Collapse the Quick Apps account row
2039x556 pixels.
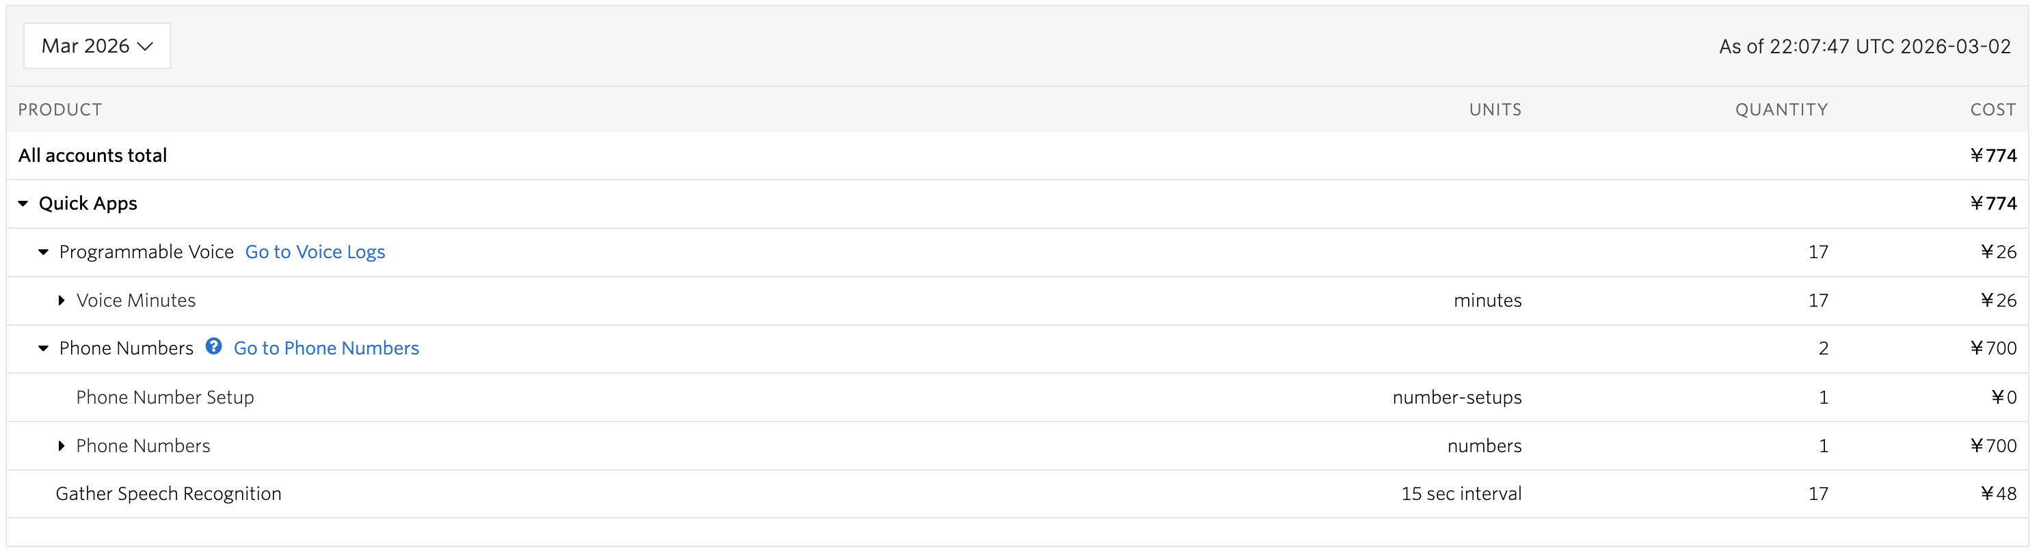[23, 204]
